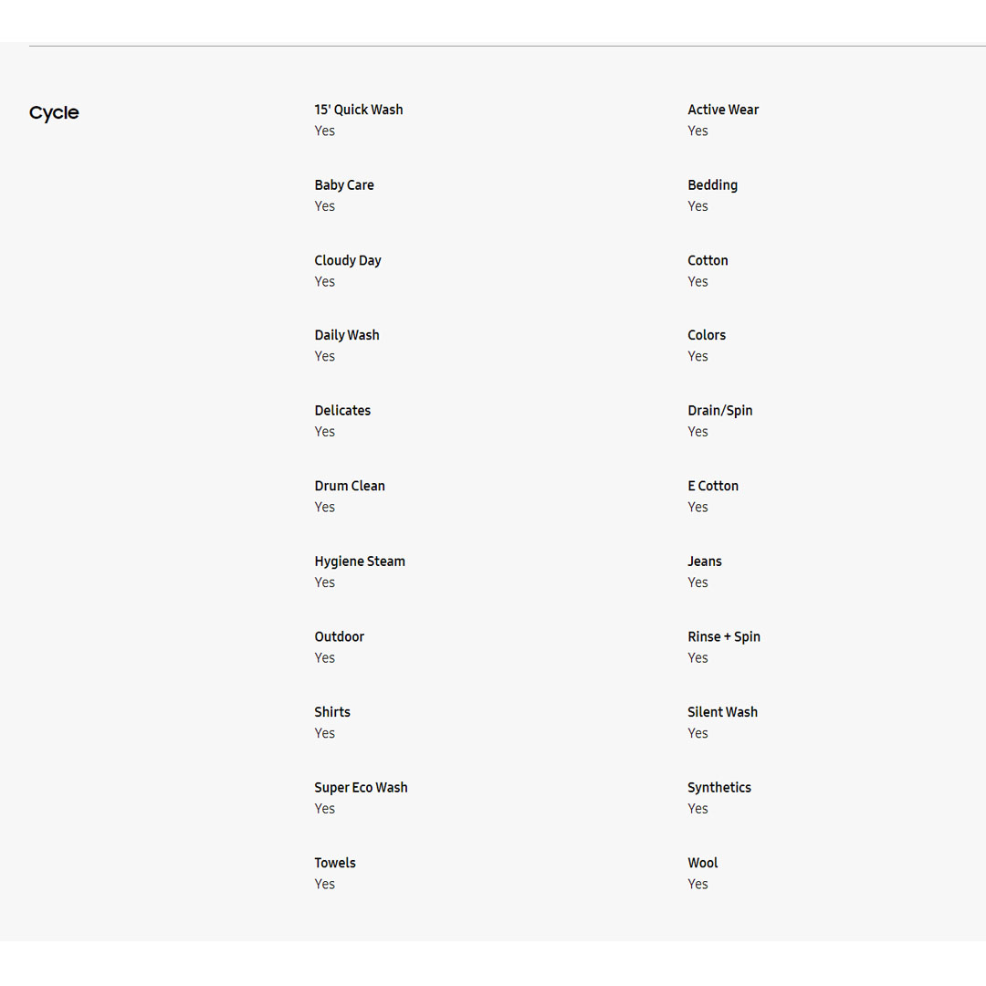Viewport: 986px width, 986px height.
Task: Select the Rinse + Spin label
Action: [x=724, y=636]
